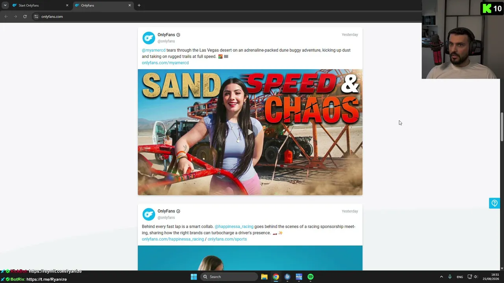The height and width of the screenshot is (283, 504).
Task: Open a new browser tab
Action: [x=139, y=6]
